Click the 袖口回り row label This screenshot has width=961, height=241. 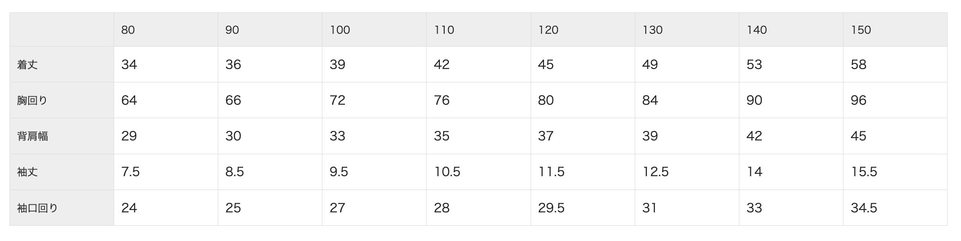(x=62, y=208)
